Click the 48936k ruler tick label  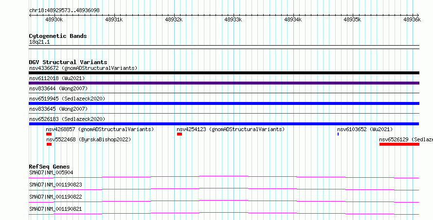[x=412, y=19]
